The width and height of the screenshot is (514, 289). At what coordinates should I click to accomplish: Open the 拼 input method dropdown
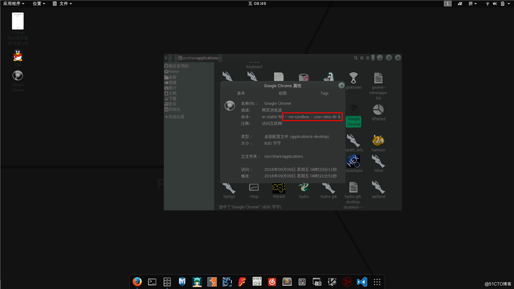pyautogui.click(x=472, y=4)
